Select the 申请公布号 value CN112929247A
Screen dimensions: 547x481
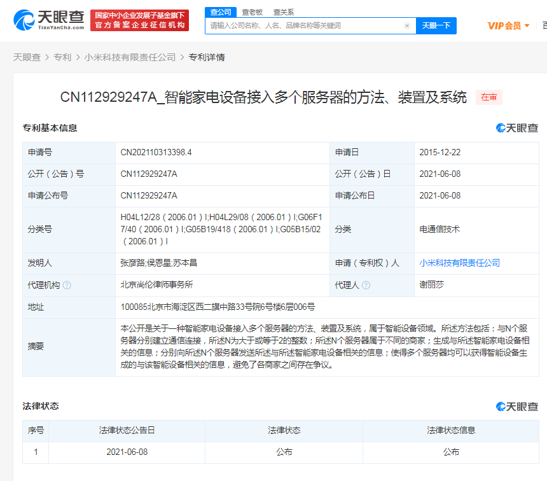(149, 195)
